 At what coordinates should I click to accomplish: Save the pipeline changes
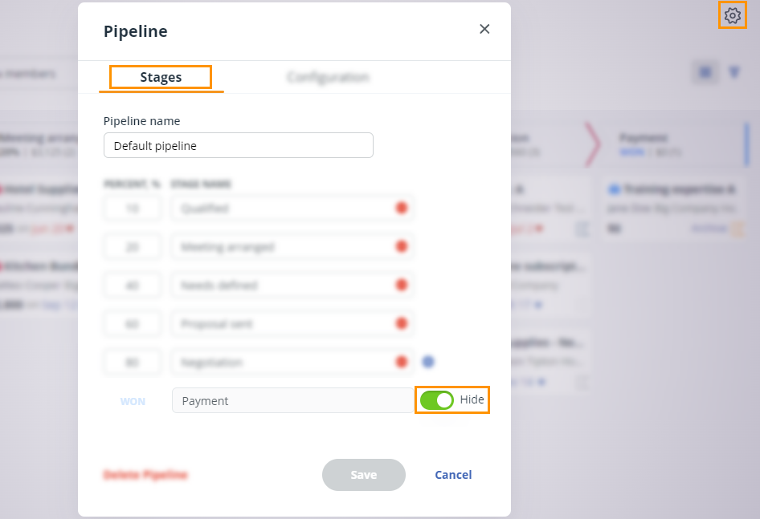(x=363, y=474)
